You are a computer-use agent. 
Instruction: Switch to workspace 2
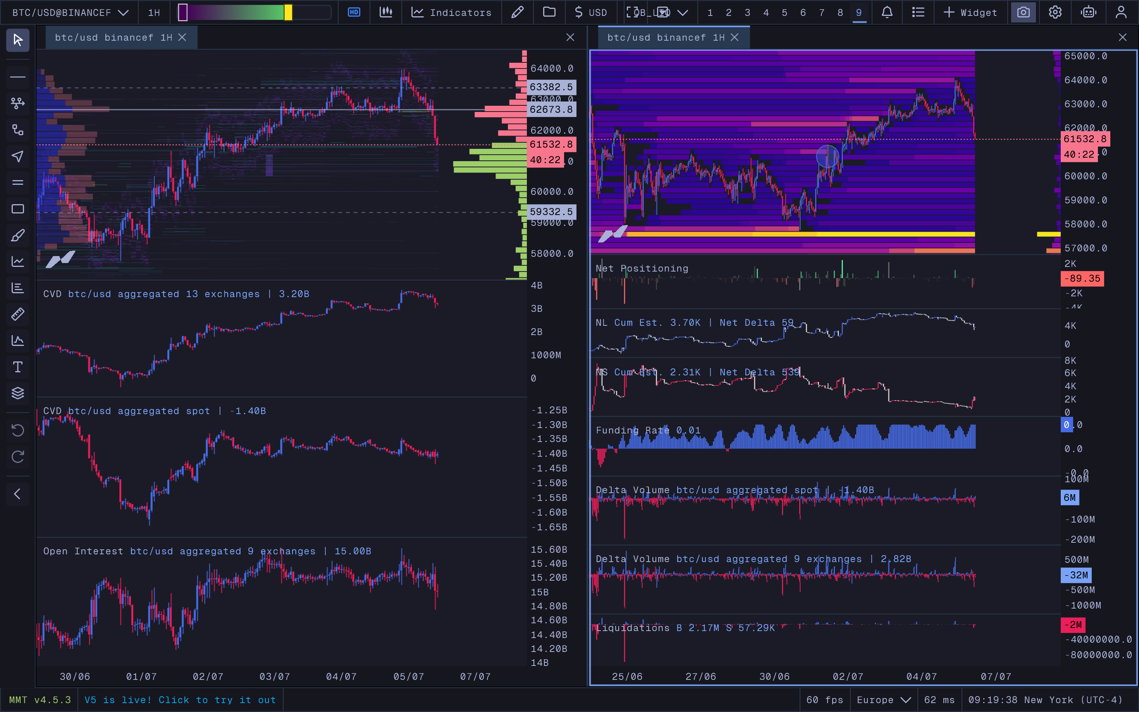click(728, 12)
